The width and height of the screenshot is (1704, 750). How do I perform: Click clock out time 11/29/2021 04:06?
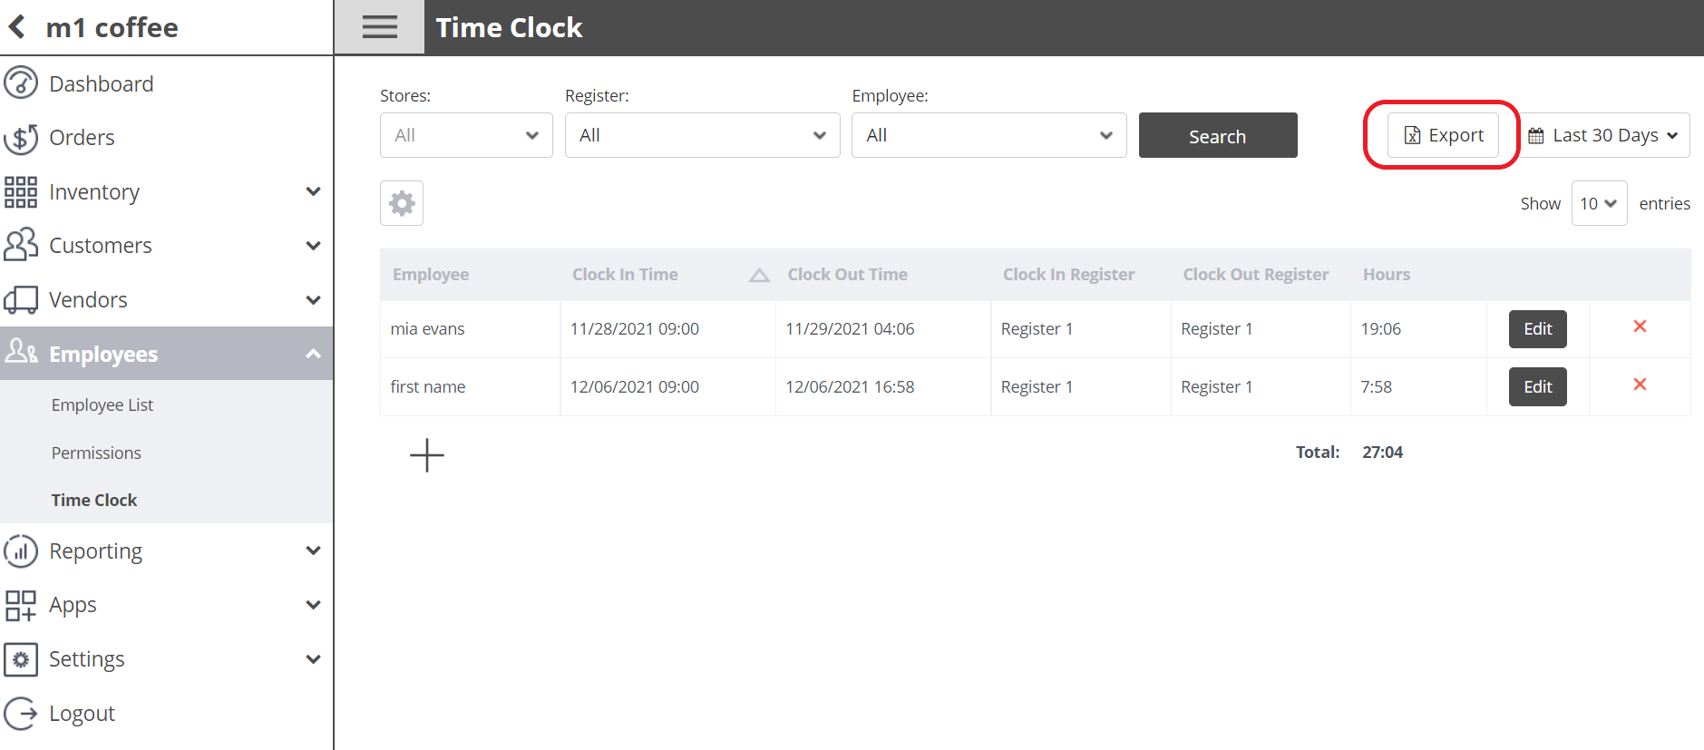pos(850,328)
